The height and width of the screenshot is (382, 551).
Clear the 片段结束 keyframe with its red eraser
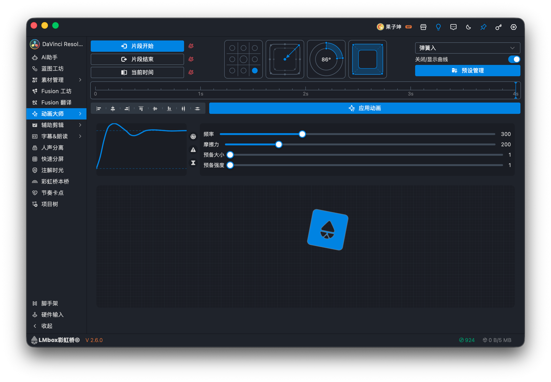point(191,59)
